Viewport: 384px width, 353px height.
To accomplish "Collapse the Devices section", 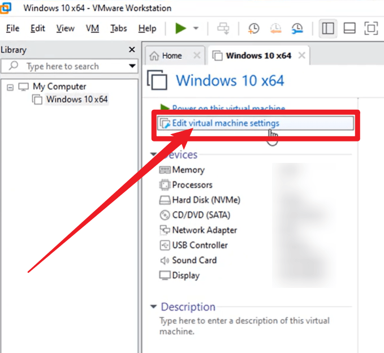I will [x=153, y=154].
